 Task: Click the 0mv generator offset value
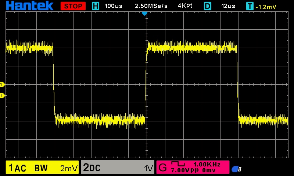tap(209, 170)
